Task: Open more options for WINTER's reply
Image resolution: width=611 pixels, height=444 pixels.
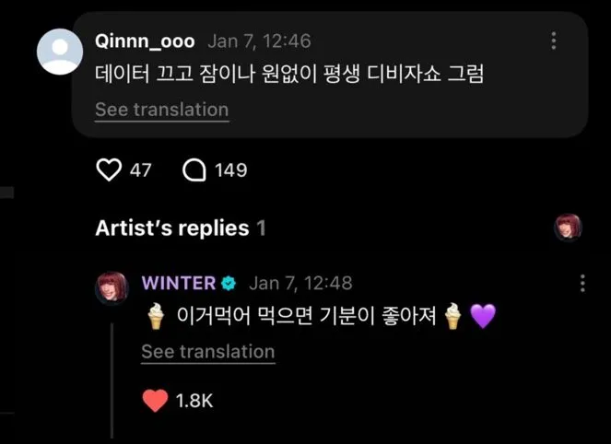Action: click(x=582, y=283)
